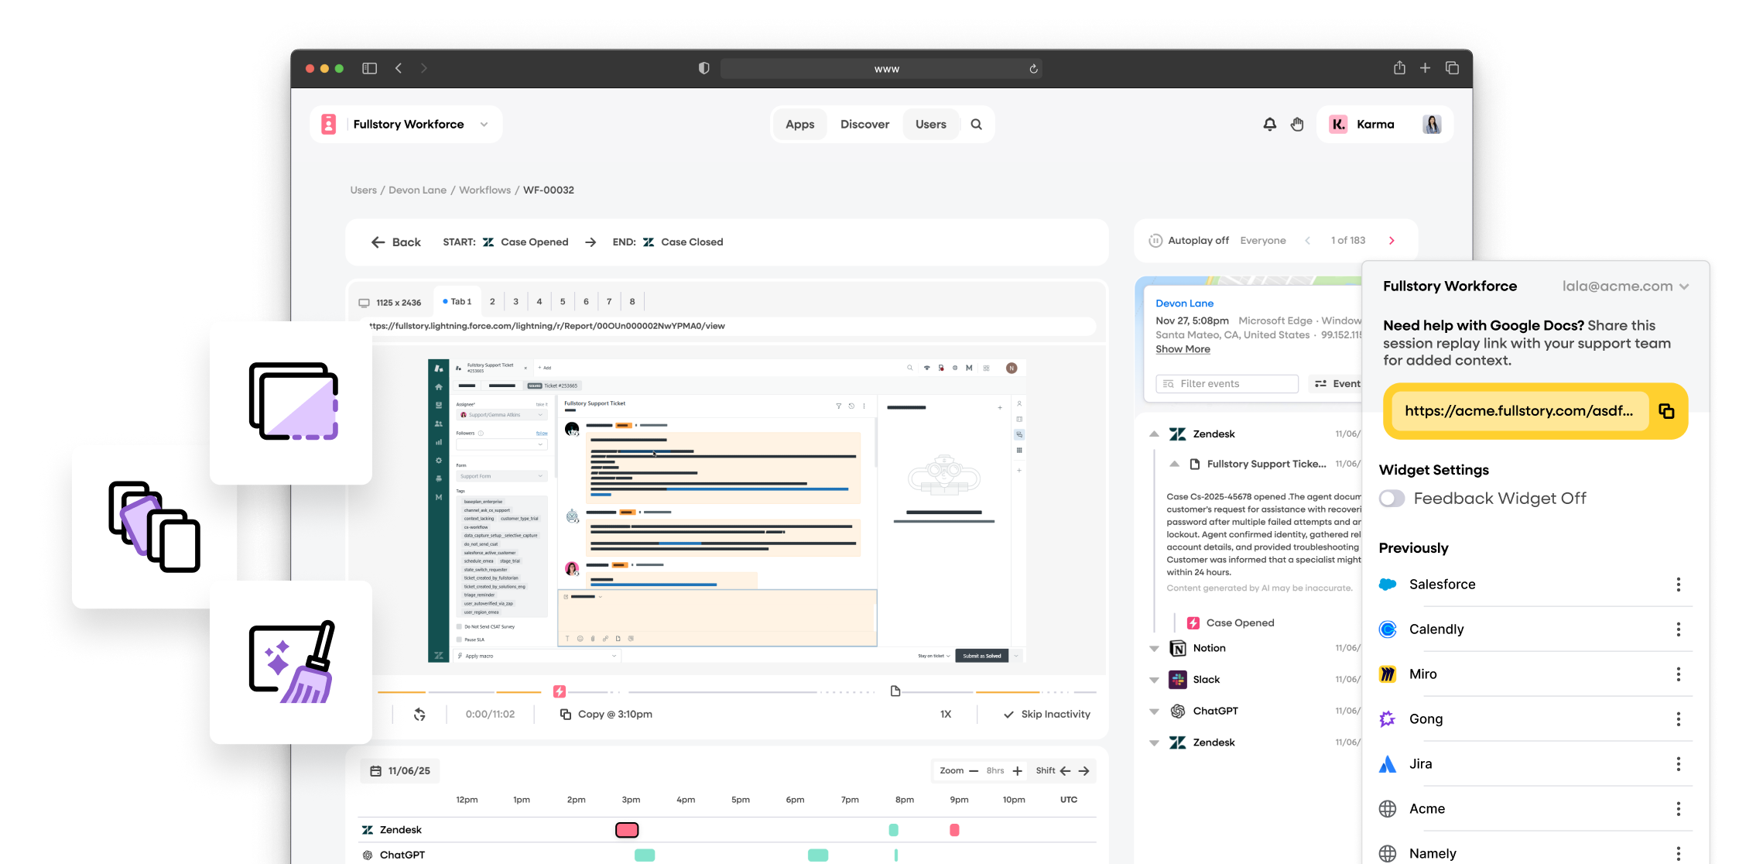Click the Filter events input field

1227,383
